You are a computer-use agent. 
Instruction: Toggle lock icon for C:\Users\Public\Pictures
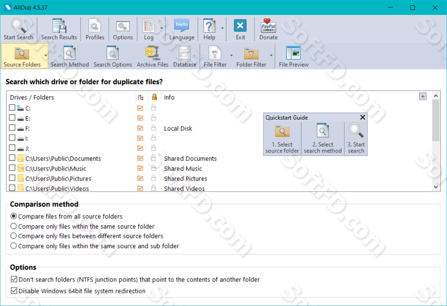point(153,178)
